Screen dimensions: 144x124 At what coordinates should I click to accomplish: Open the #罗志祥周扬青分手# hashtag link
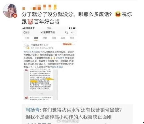coord(33,52)
